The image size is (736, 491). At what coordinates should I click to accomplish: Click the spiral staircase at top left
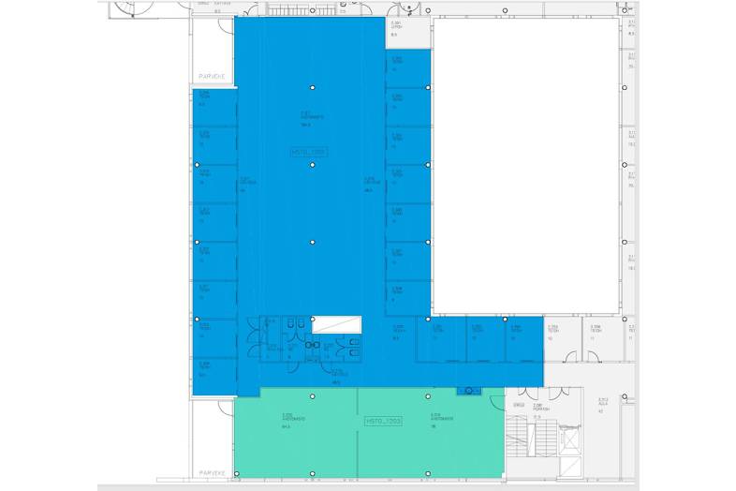tap(131, 8)
